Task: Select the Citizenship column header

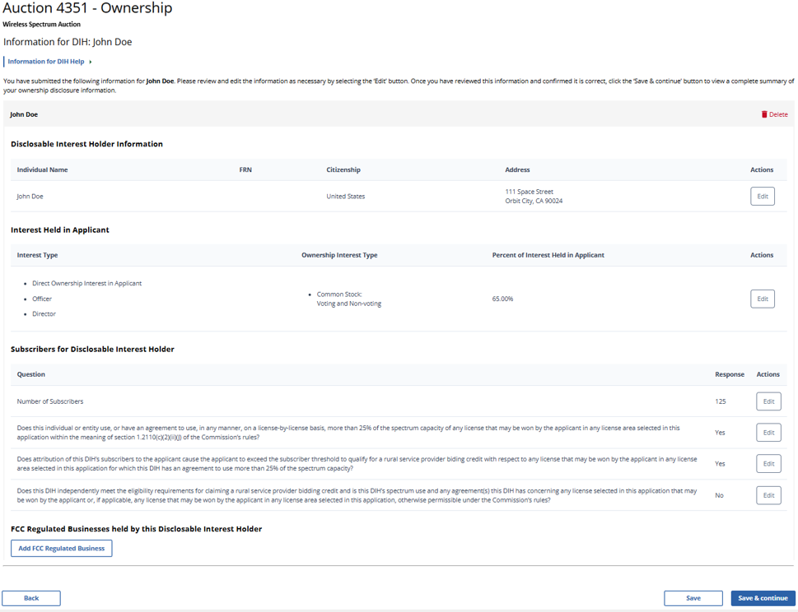Action: point(343,170)
